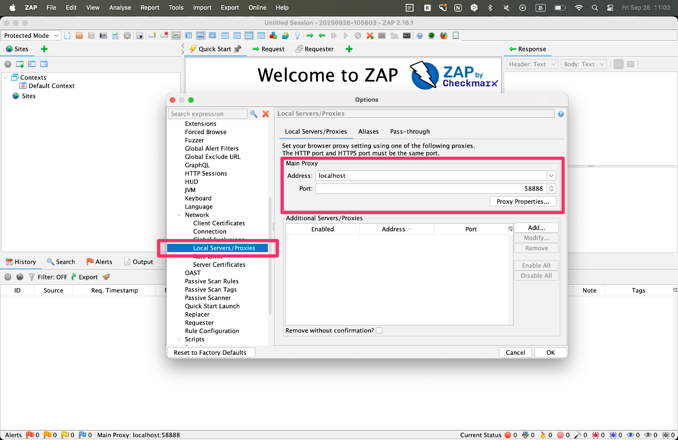This screenshot has height=440, width=678.
Task: Open Options via the toolbar gear icon
Action: (x=127, y=35)
